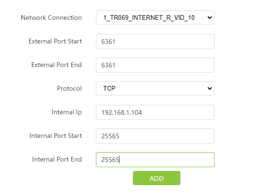Place cursor after 25565 in highlighted field
The width and height of the screenshot is (253, 196).
pos(120,160)
